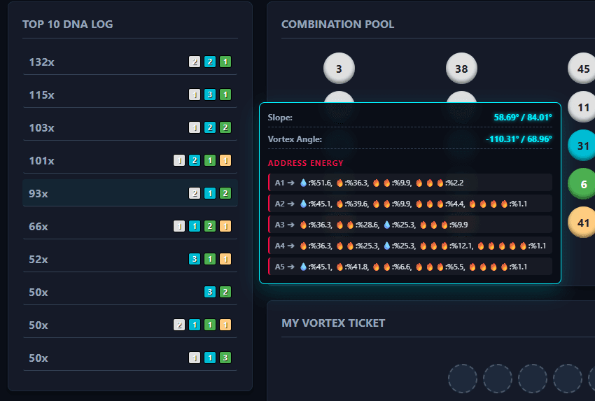Select the A3 address energy row

(410, 225)
